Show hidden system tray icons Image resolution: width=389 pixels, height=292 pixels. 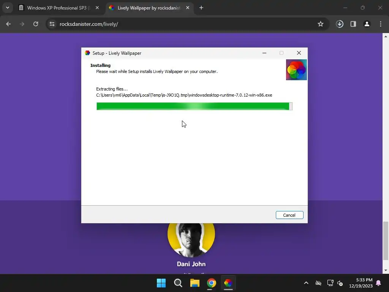[x=306, y=283]
